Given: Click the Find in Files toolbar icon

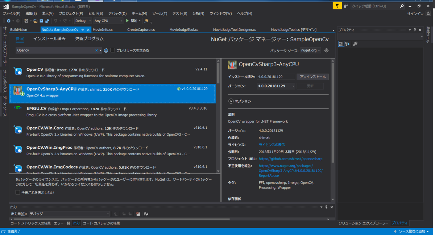Looking at the screenshot, I should tap(146, 21).
